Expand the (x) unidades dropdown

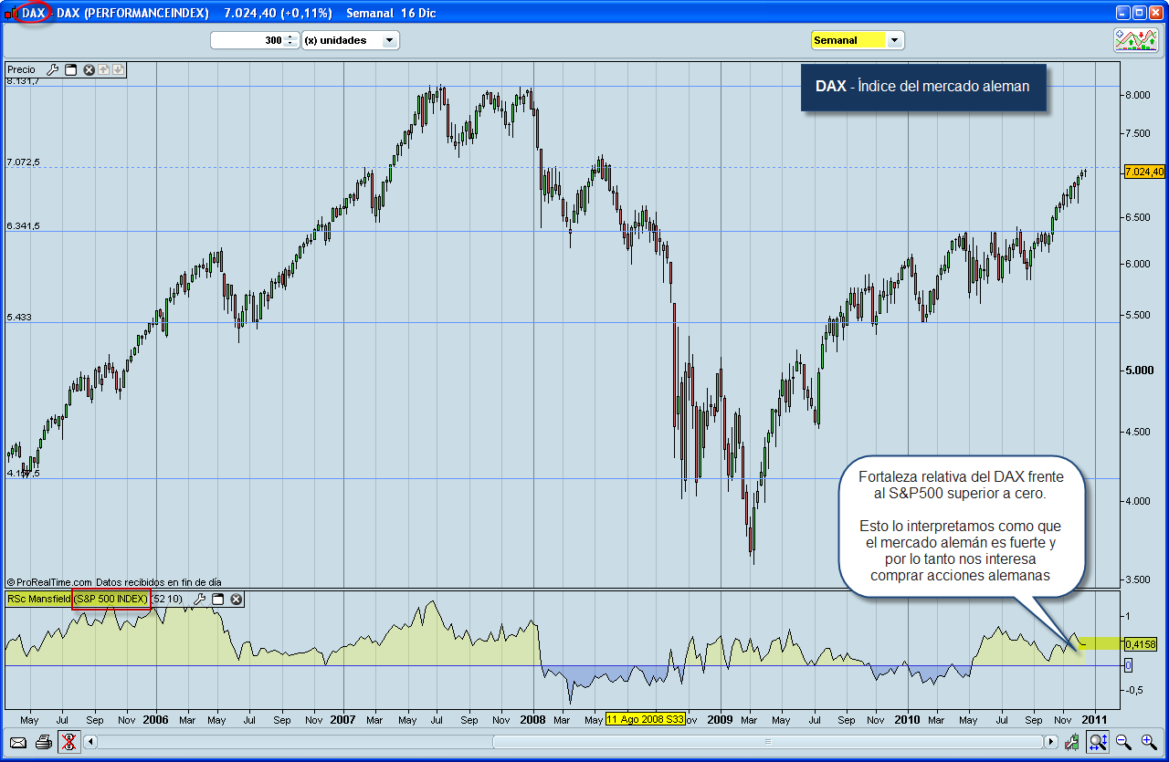390,40
